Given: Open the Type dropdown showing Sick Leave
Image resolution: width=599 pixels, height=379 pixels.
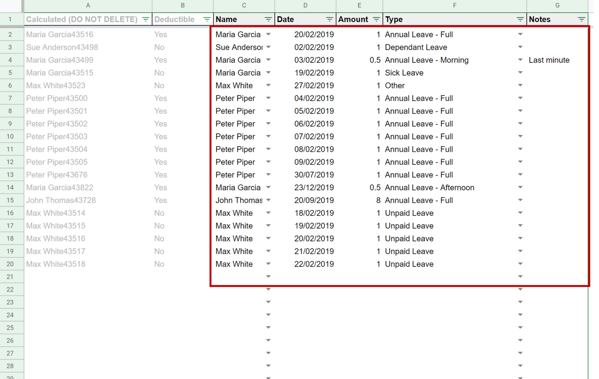Looking at the screenshot, I should click(x=520, y=73).
